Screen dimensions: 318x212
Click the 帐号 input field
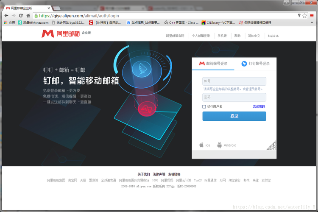[x=234, y=81]
